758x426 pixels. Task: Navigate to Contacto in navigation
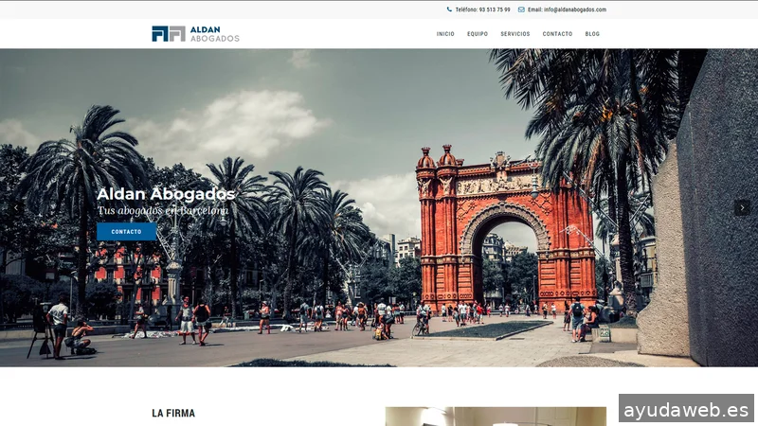point(557,34)
